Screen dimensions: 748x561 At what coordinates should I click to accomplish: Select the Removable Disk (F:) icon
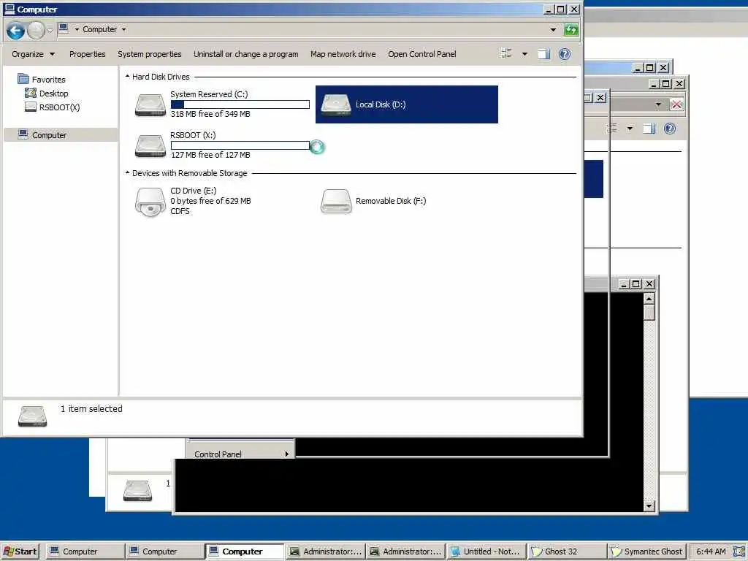pos(336,202)
